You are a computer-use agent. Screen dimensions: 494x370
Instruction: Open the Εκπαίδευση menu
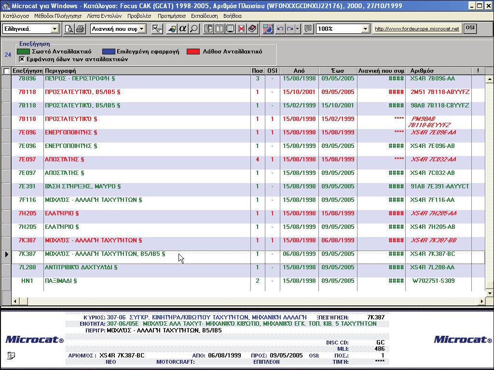pos(205,16)
